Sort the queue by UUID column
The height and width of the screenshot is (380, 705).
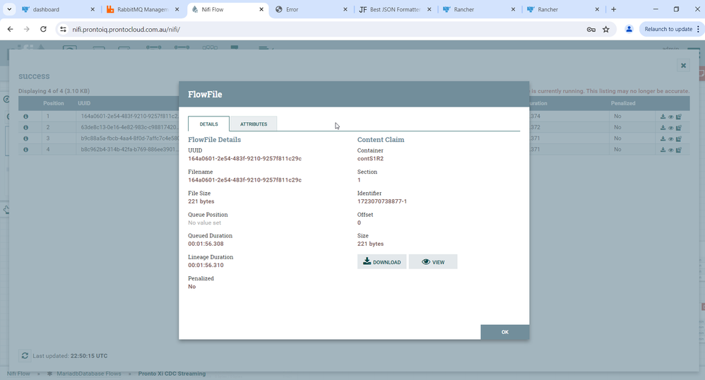pyautogui.click(x=84, y=103)
